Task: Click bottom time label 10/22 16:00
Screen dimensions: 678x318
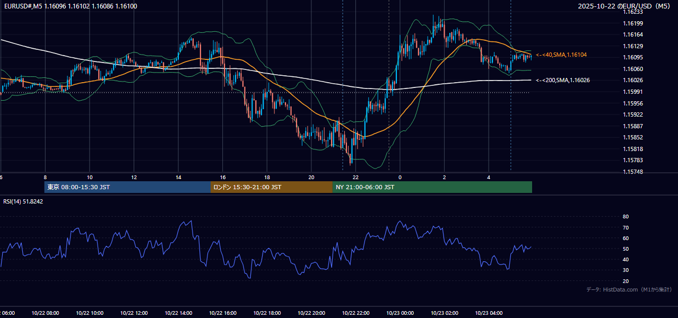Action: [x=223, y=313]
